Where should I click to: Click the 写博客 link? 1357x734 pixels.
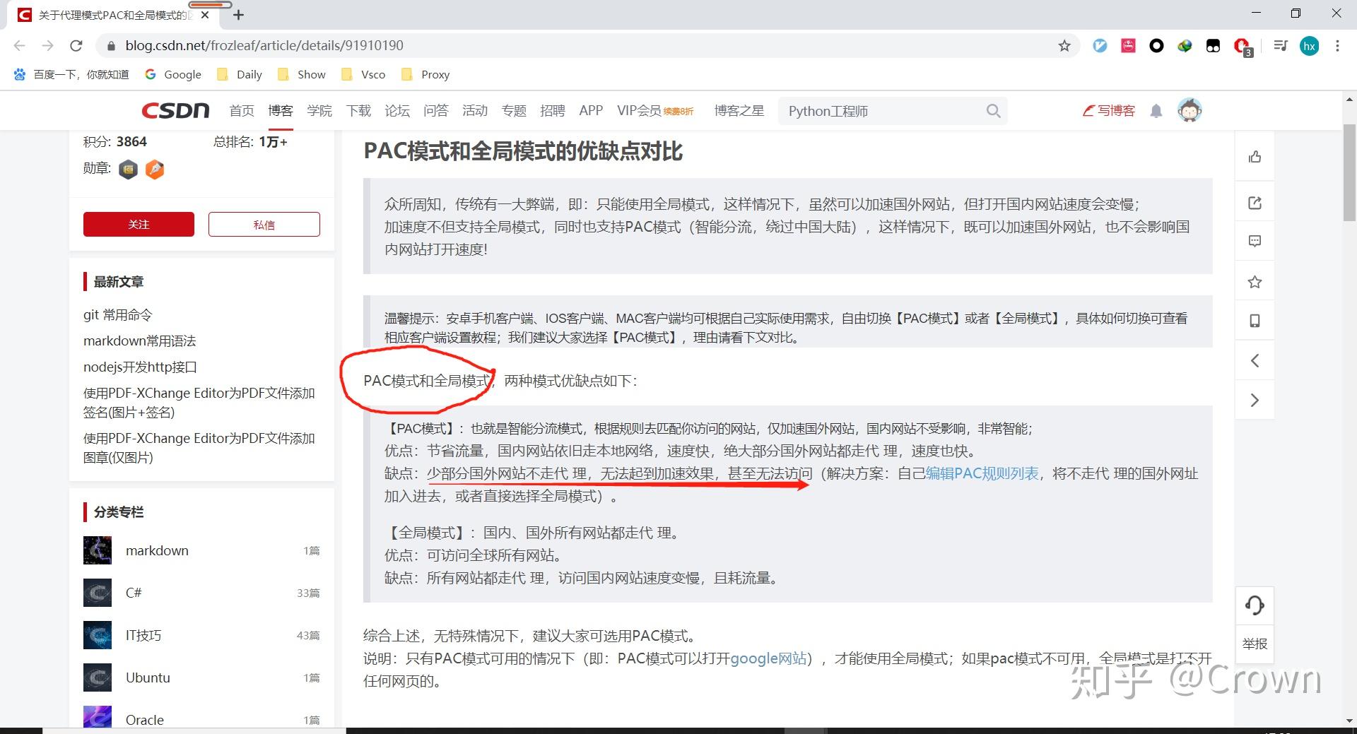pos(1109,111)
